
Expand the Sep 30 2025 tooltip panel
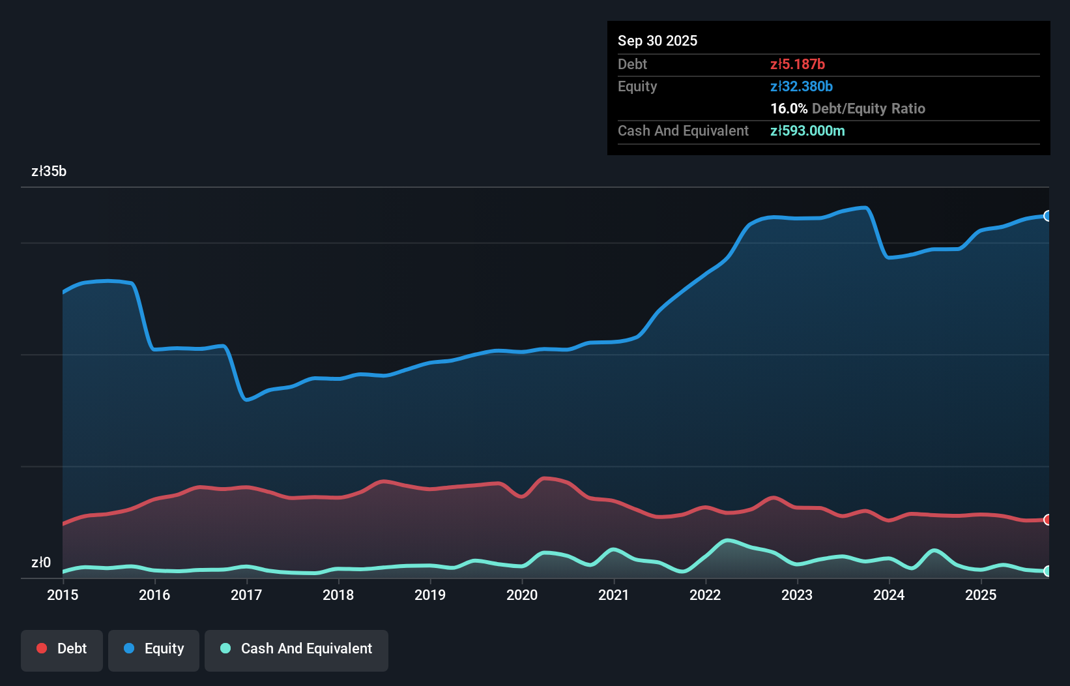point(658,40)
